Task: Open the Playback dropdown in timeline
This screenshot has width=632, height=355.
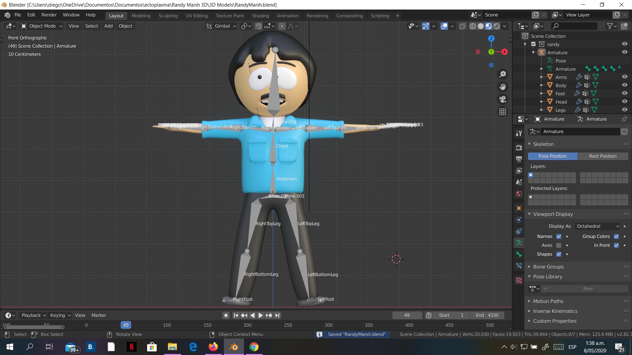Action: 34,315
